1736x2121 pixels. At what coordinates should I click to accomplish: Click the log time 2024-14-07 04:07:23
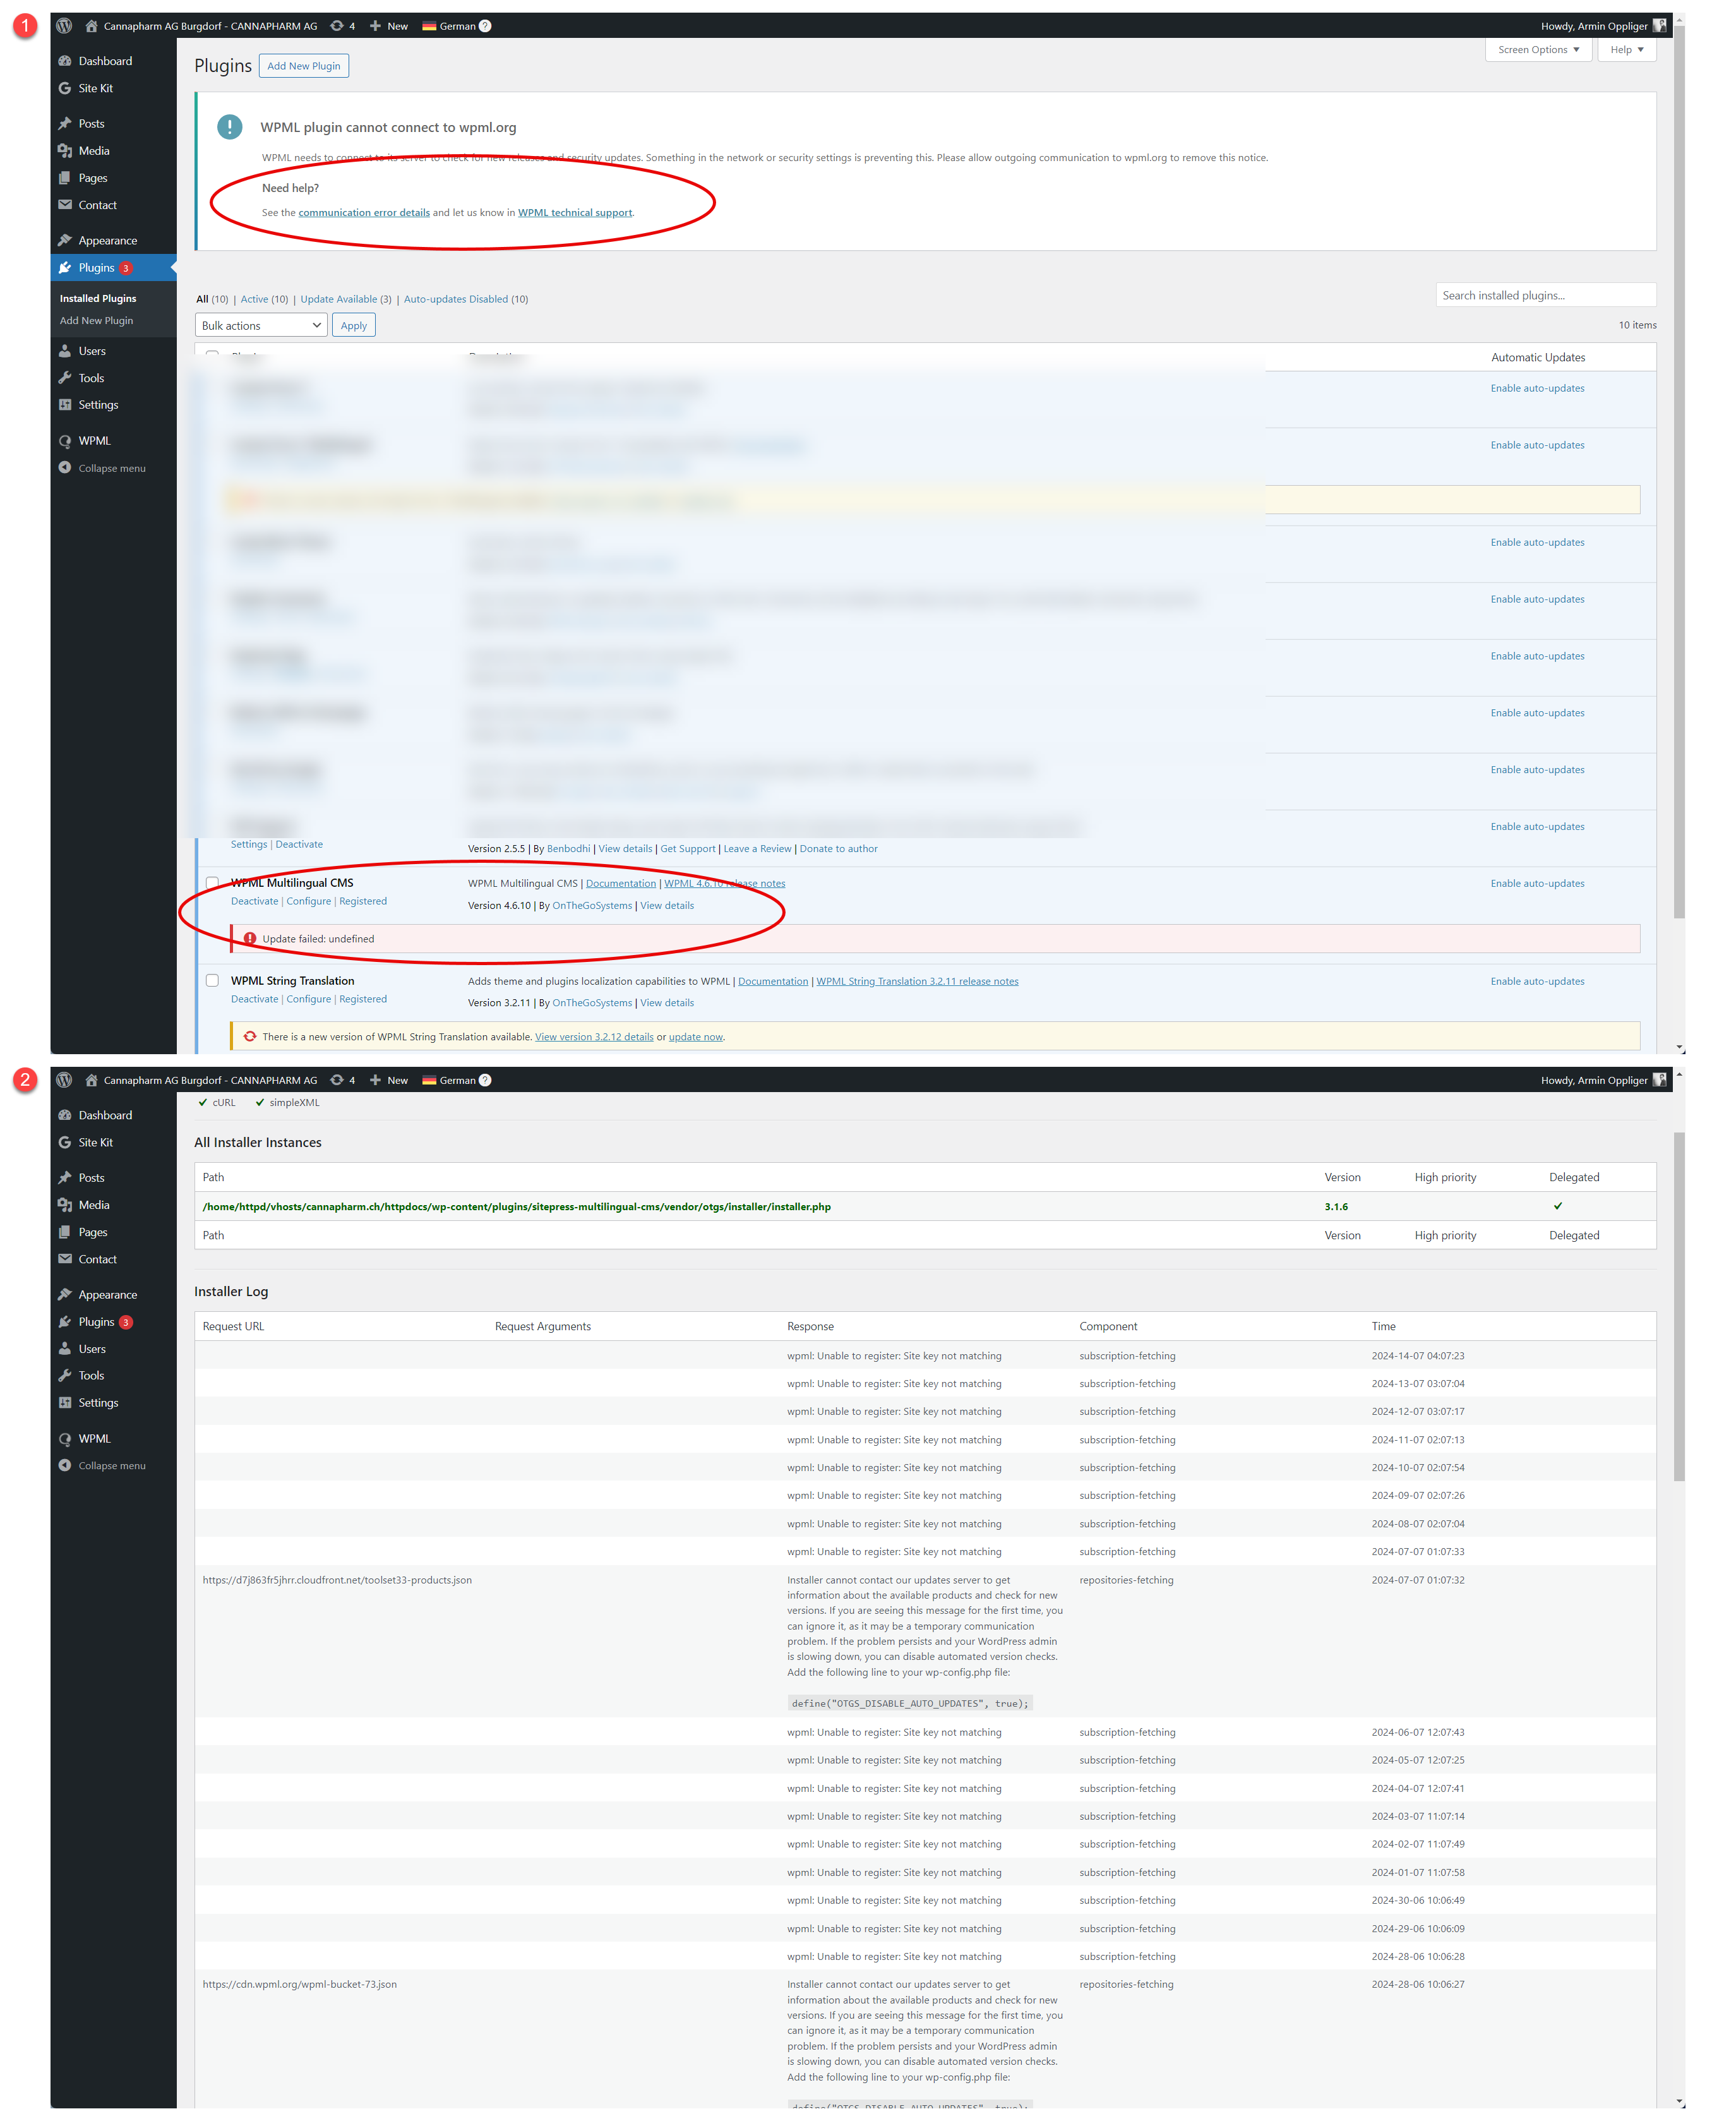point(1418,1356)
